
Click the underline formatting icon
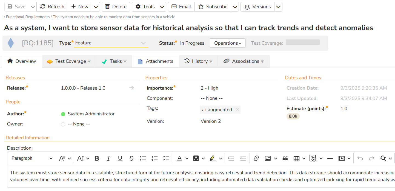pyautogui.click(x=120, y=158)
